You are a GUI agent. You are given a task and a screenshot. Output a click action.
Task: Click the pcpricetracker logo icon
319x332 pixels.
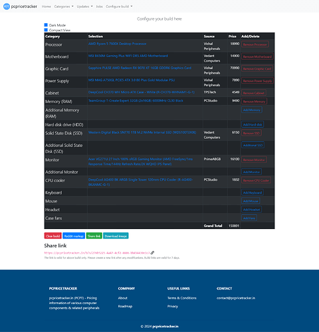(x=7, y=7)
